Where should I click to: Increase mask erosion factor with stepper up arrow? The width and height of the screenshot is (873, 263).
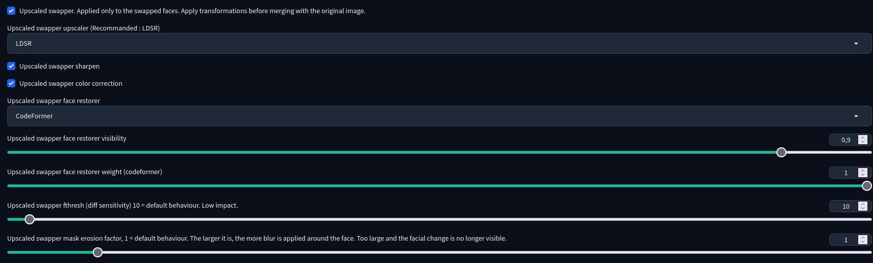863,238
